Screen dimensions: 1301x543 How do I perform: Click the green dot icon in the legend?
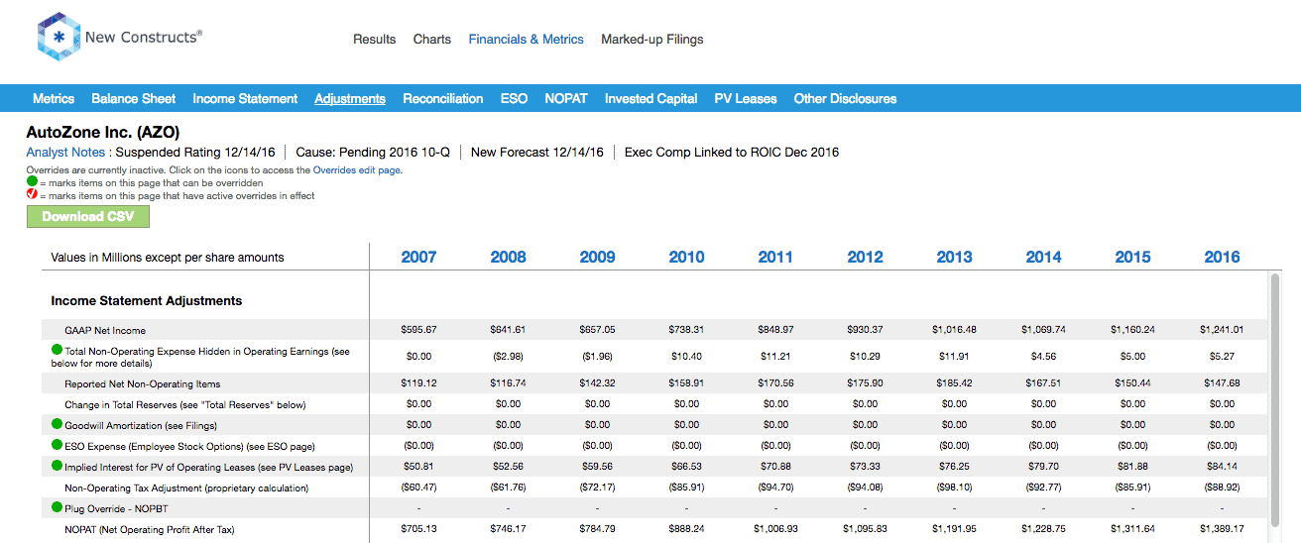(32, 182)
